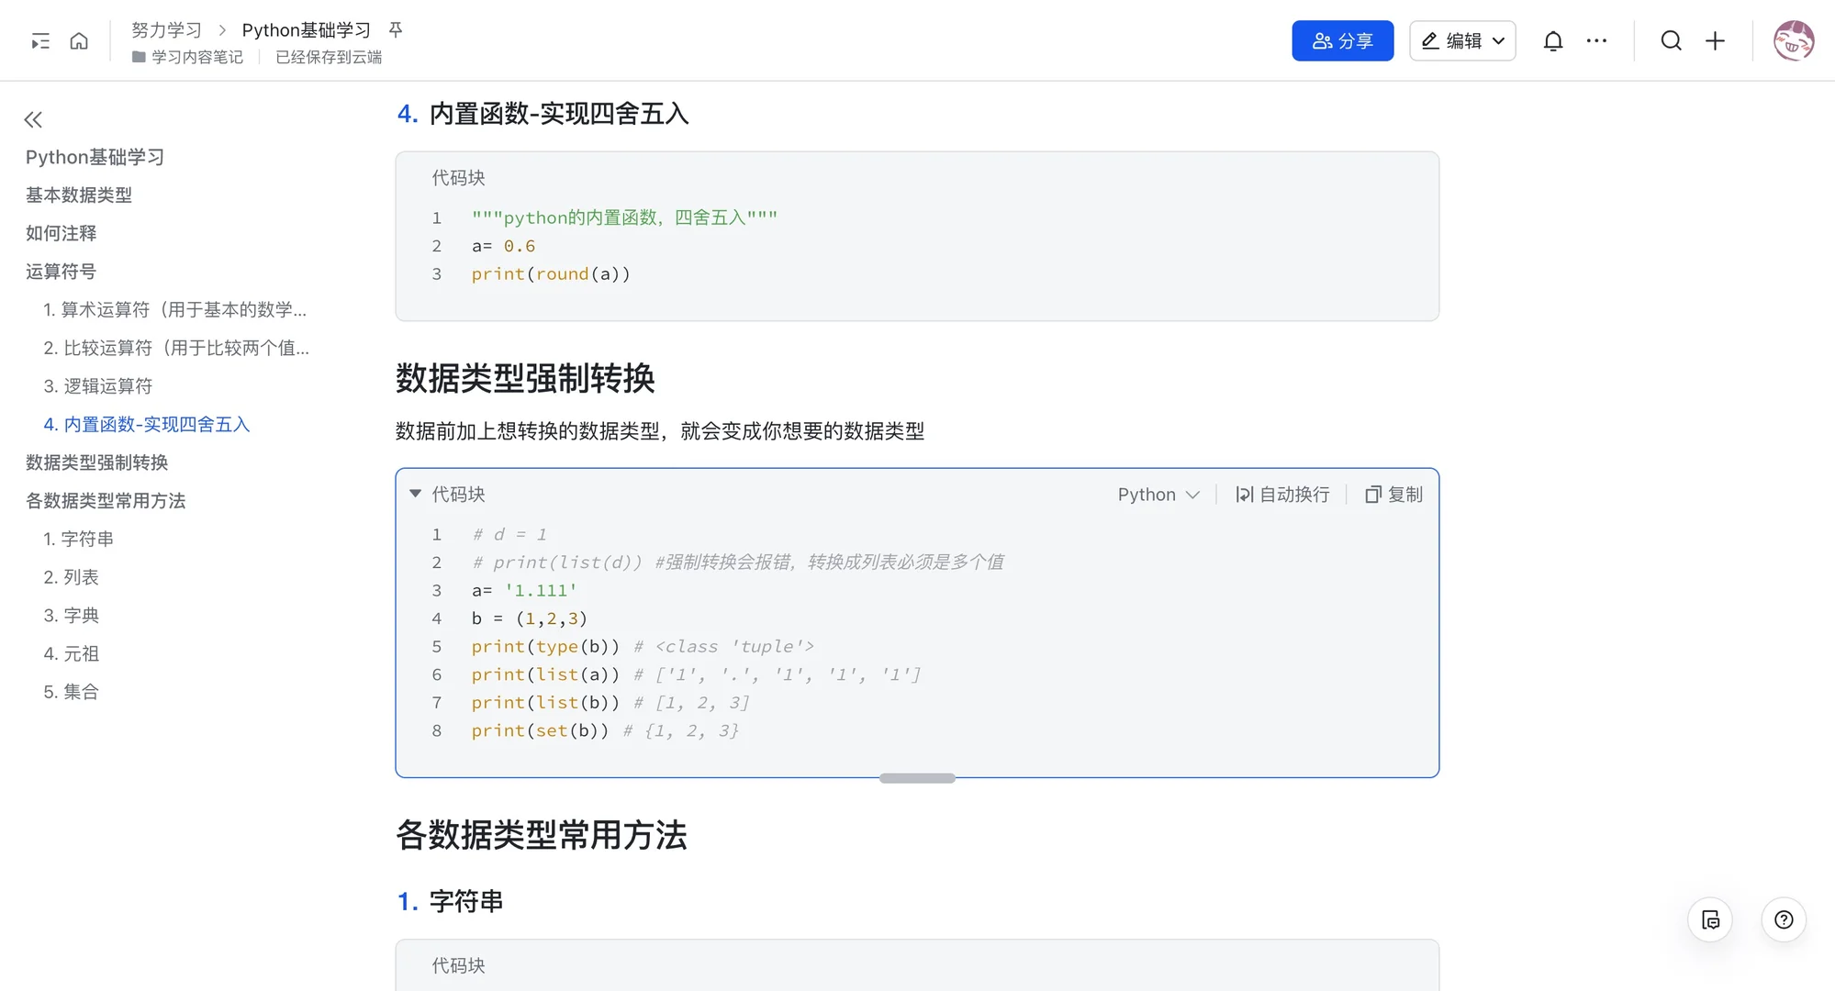Open the user avatar profile picture
The width and height of the screenshot is (1835, 991).
pos(1793,40)
